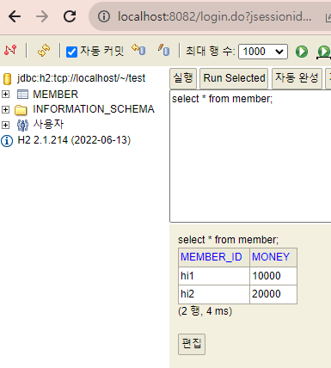
Task: Expand the INFORMATION_SCHEMA node
Action: pyautogui.click(x=5, y=109)
